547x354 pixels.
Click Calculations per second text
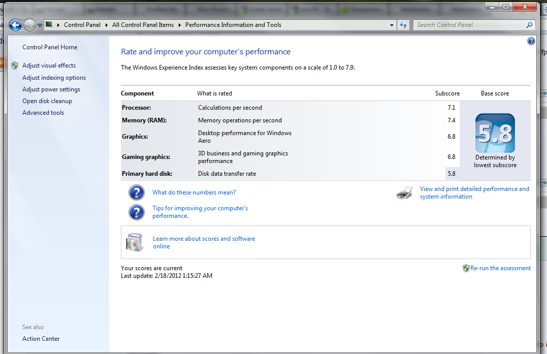[x=230, y=108]
